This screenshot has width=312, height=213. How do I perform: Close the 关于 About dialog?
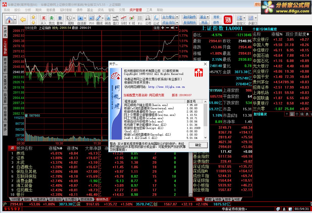click(x=205, y=64)
